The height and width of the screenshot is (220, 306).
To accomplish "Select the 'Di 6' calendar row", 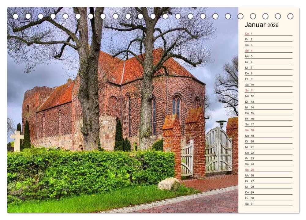I will coord(269,62).
